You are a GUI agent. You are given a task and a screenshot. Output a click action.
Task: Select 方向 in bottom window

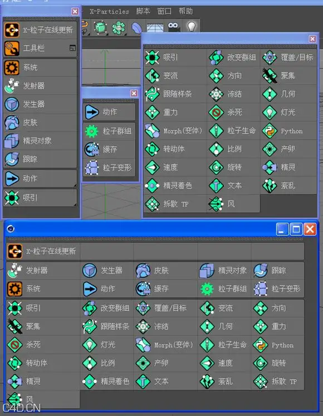278,309
